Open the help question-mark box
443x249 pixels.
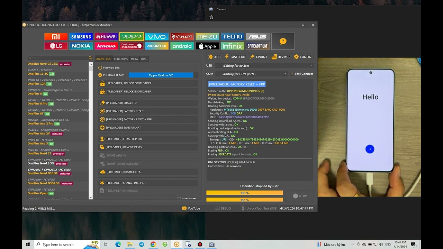[x=283, y=41]
